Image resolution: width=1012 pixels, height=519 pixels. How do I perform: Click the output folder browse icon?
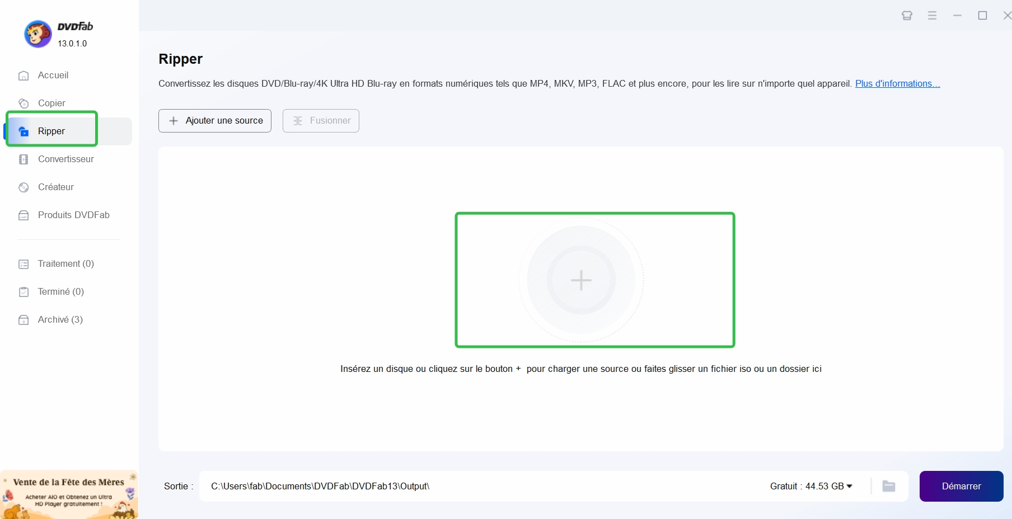click(889, 486)
